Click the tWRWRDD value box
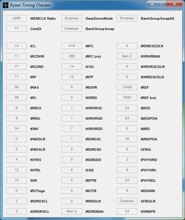Viewport: 185px width, 220px height. pyautogui.click(x=72, y=129)
